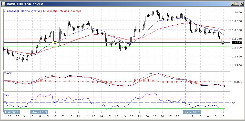Click the RSI 50 level axis label
The image size is (245, 121).
click(234, 103)
